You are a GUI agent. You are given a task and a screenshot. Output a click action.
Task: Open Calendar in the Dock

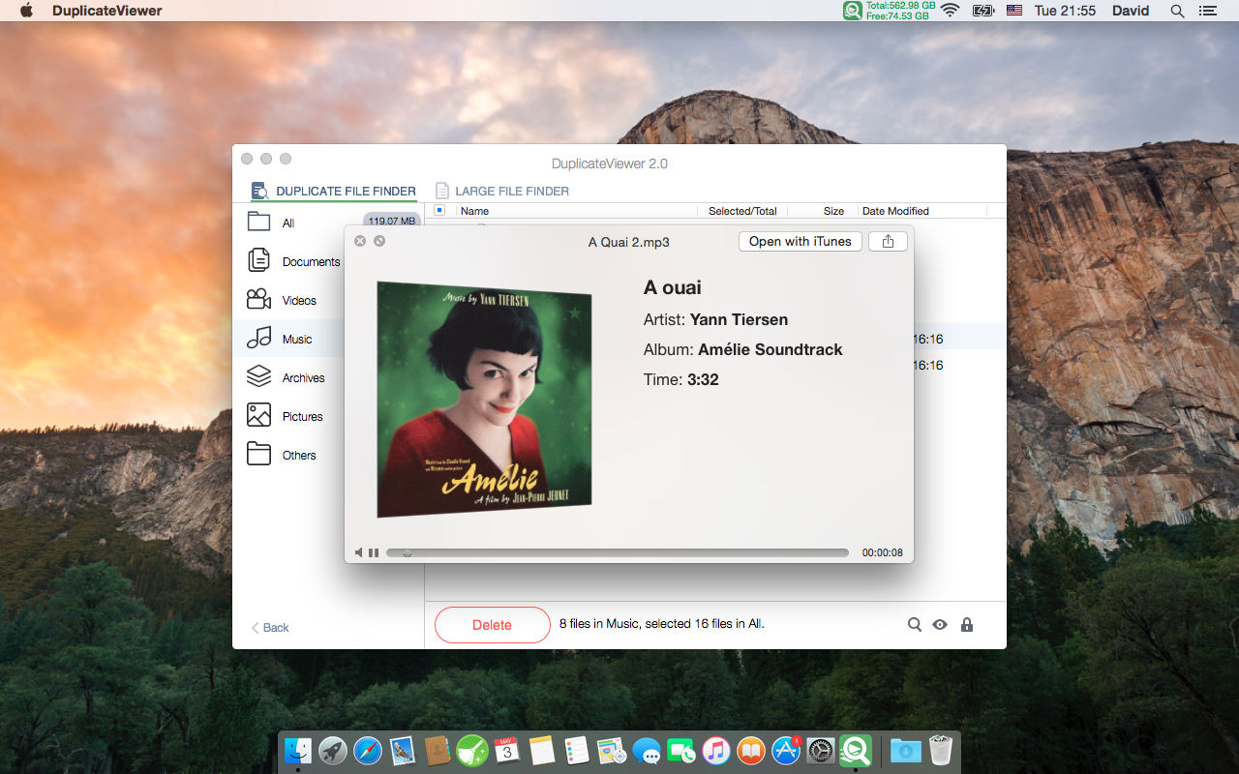[x=507, y=750]
